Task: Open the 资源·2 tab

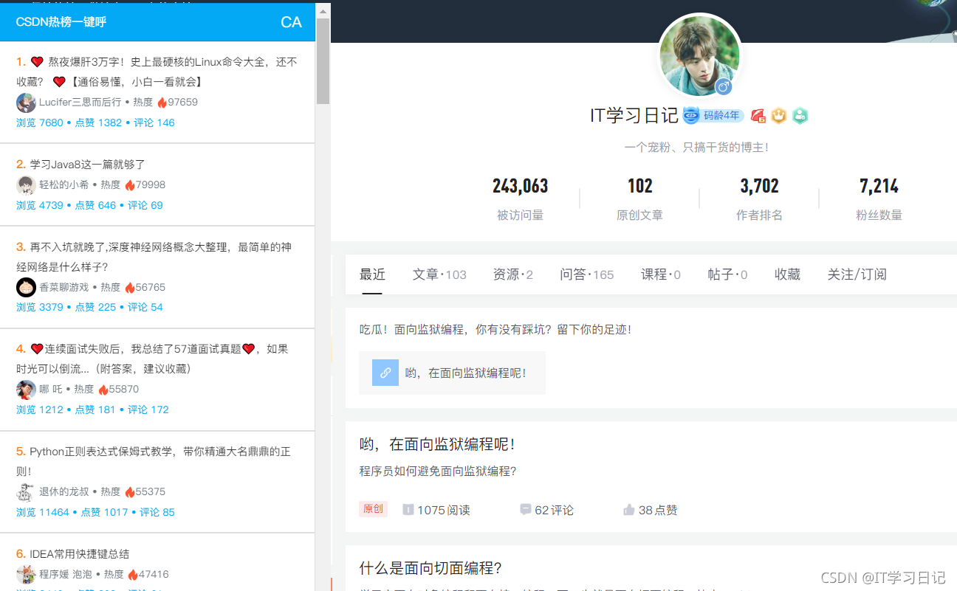Action: tap(512, 274)
